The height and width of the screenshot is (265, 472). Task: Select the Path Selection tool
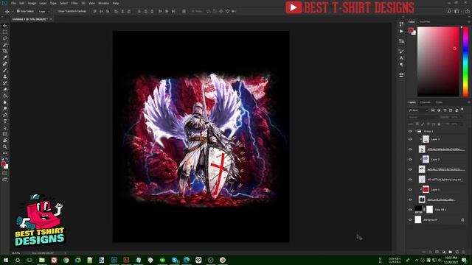(x=5, y=127)
